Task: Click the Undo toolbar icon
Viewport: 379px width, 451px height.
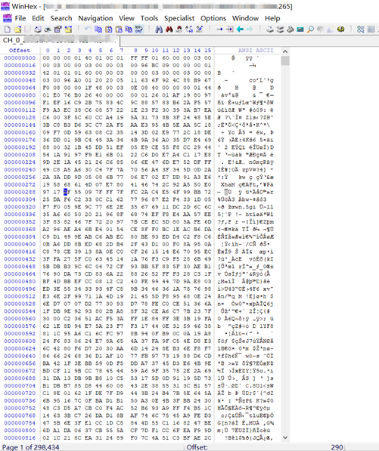Action: tap(88, 29)
